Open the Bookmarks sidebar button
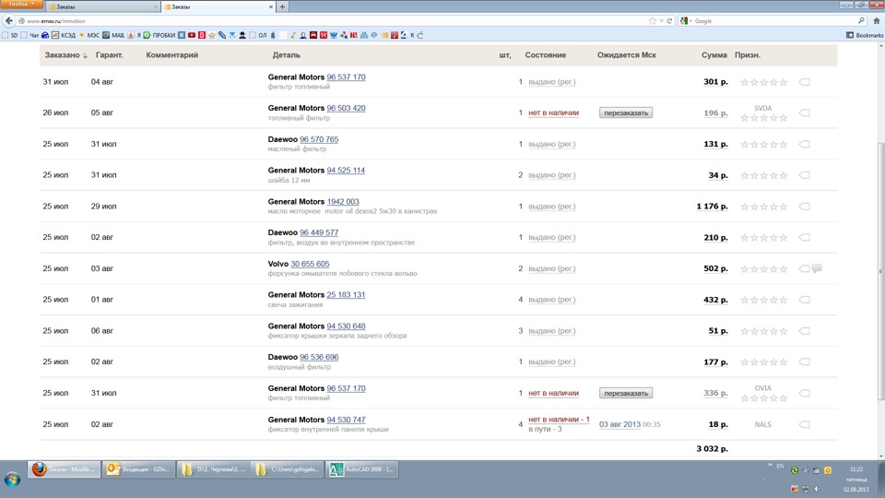 tap(865, 35)
